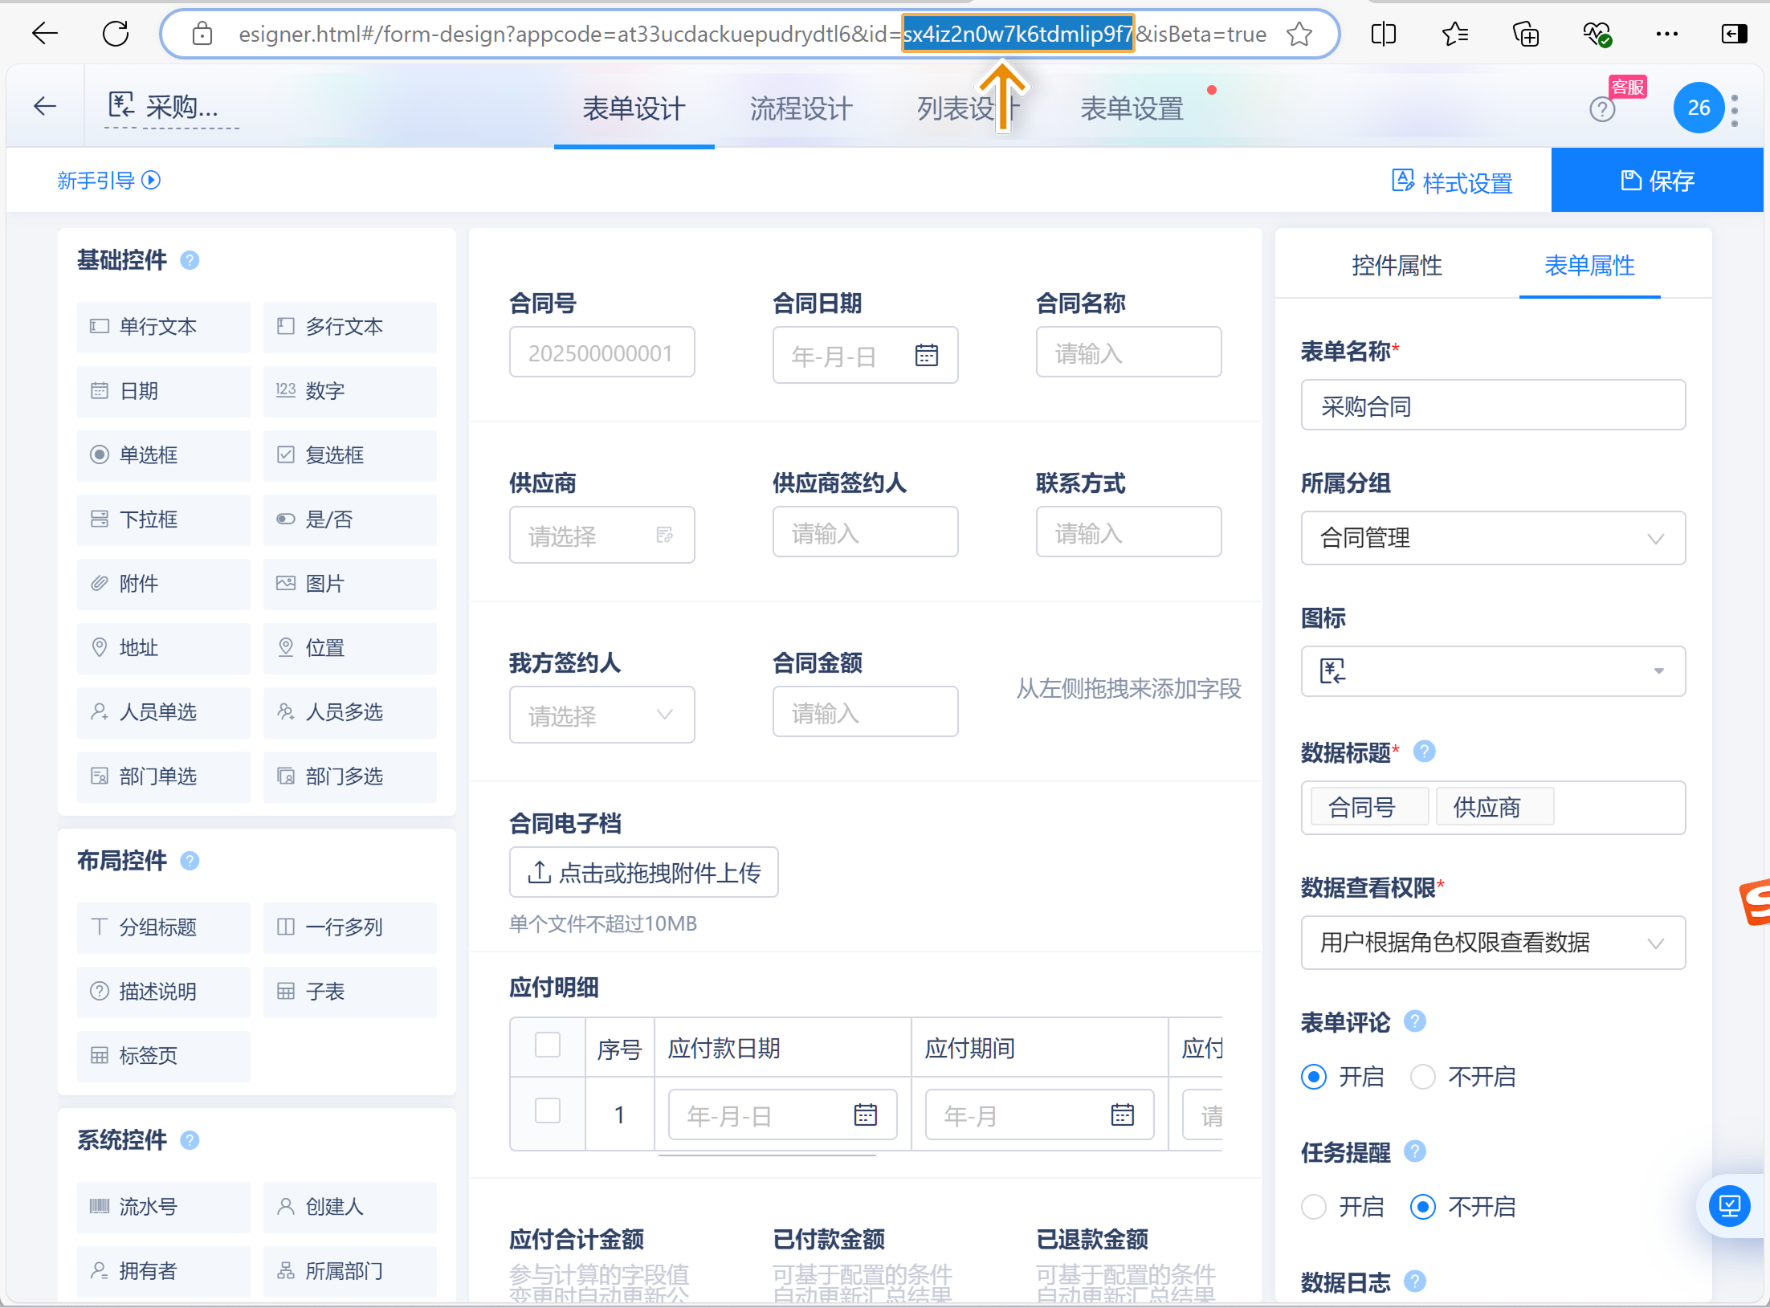Expand the 数据查看权限 dropdown

pyautogui.click(x=1492, y=942)
